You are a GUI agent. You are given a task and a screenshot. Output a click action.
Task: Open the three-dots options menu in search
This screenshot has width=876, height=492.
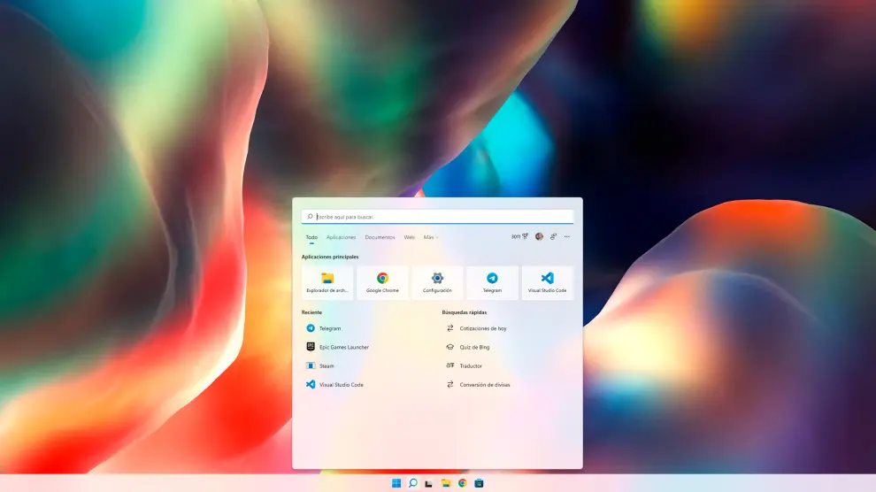(x=567, y=236)
